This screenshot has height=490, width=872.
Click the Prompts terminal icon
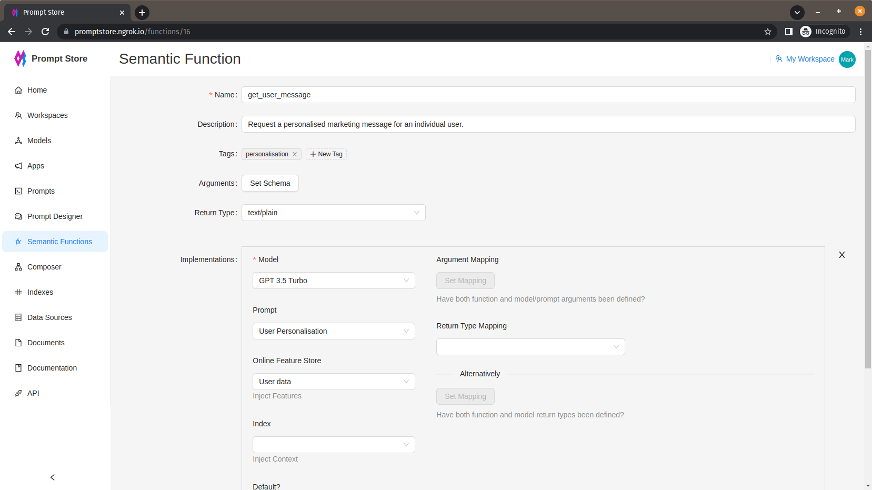(18, 191)
